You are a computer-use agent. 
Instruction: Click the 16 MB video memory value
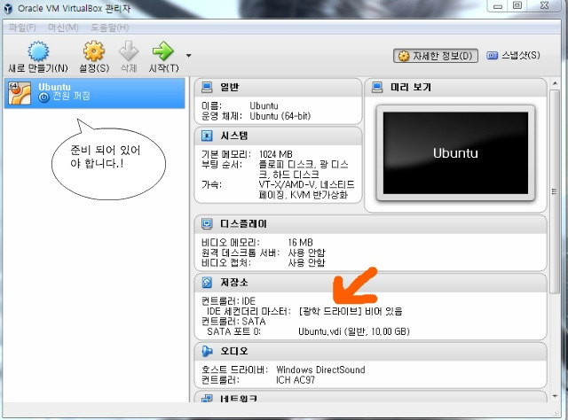(x=300, y=243)
